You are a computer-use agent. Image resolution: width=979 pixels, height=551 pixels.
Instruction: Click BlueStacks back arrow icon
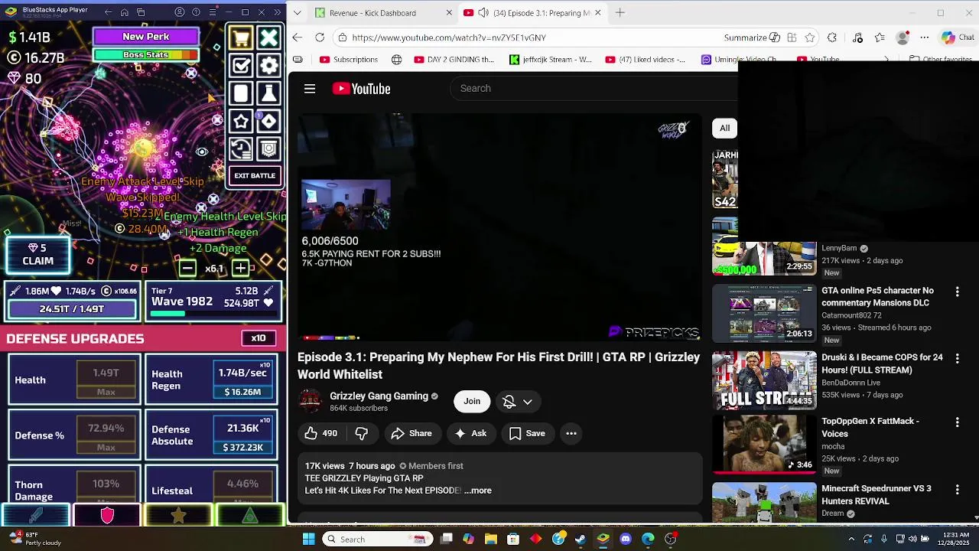pos(107,12)
